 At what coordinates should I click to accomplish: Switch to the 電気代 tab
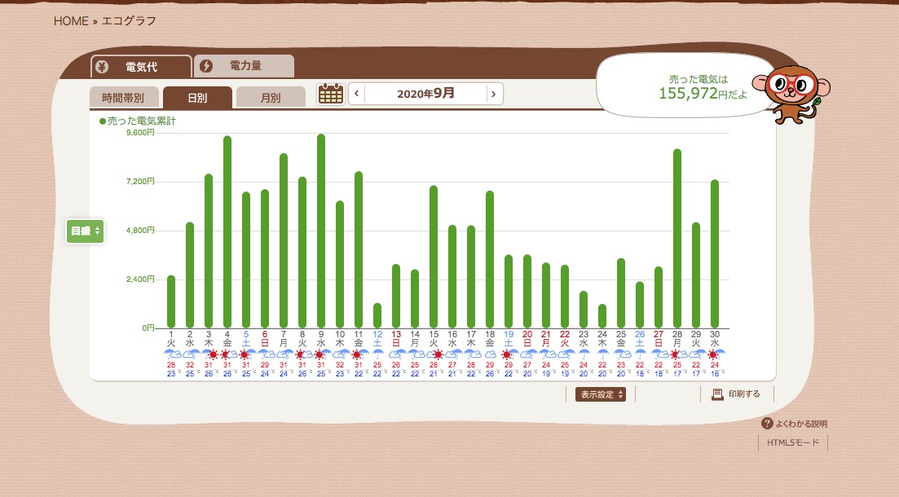click(141, 67)
